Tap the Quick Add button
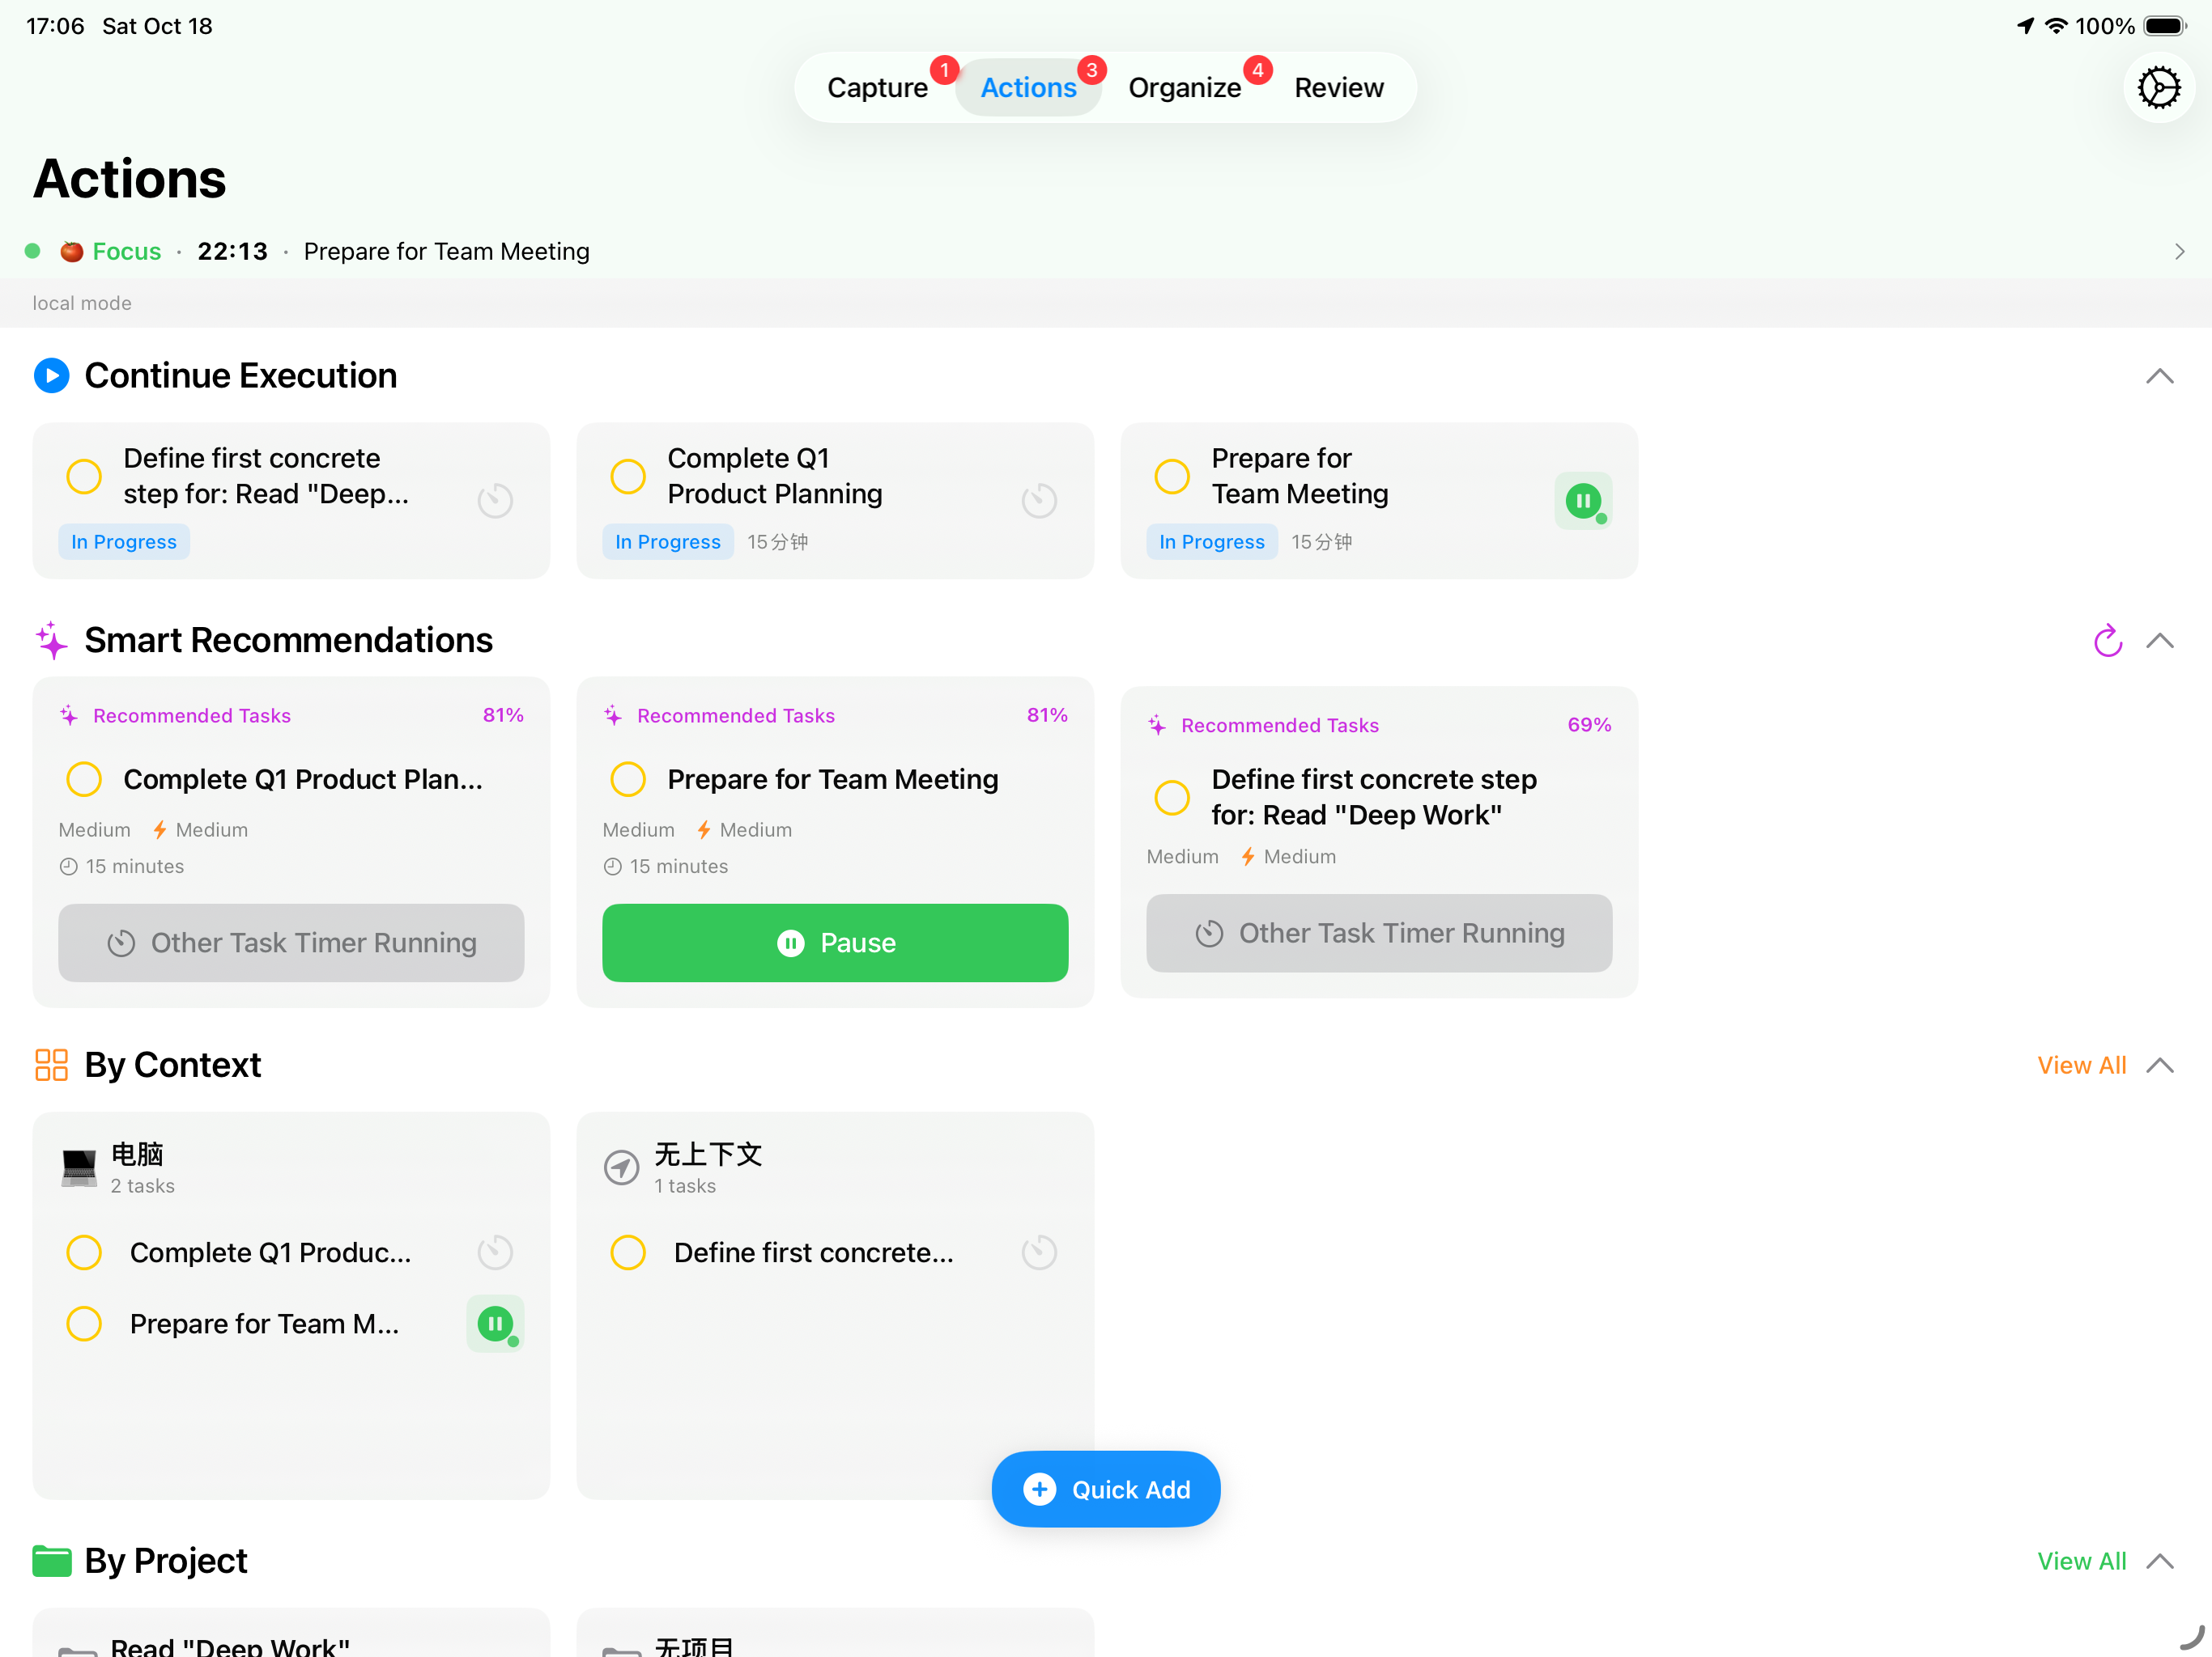 tap(1105, 1489)
